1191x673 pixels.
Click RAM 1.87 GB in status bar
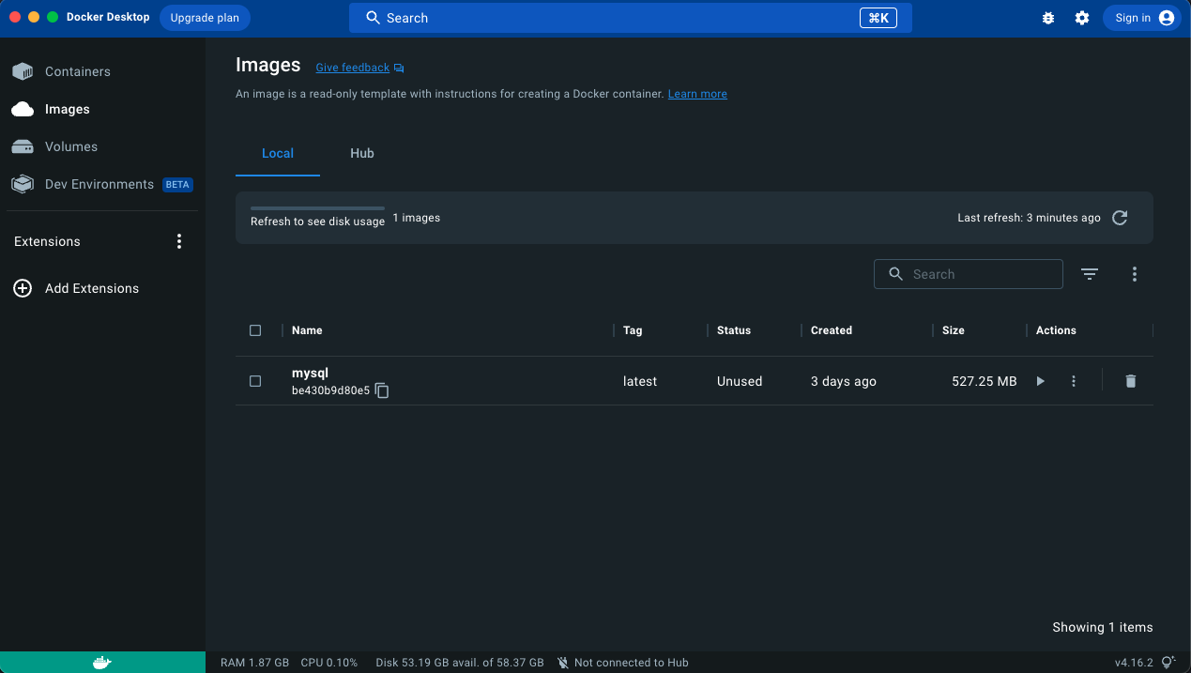(254, 663)
